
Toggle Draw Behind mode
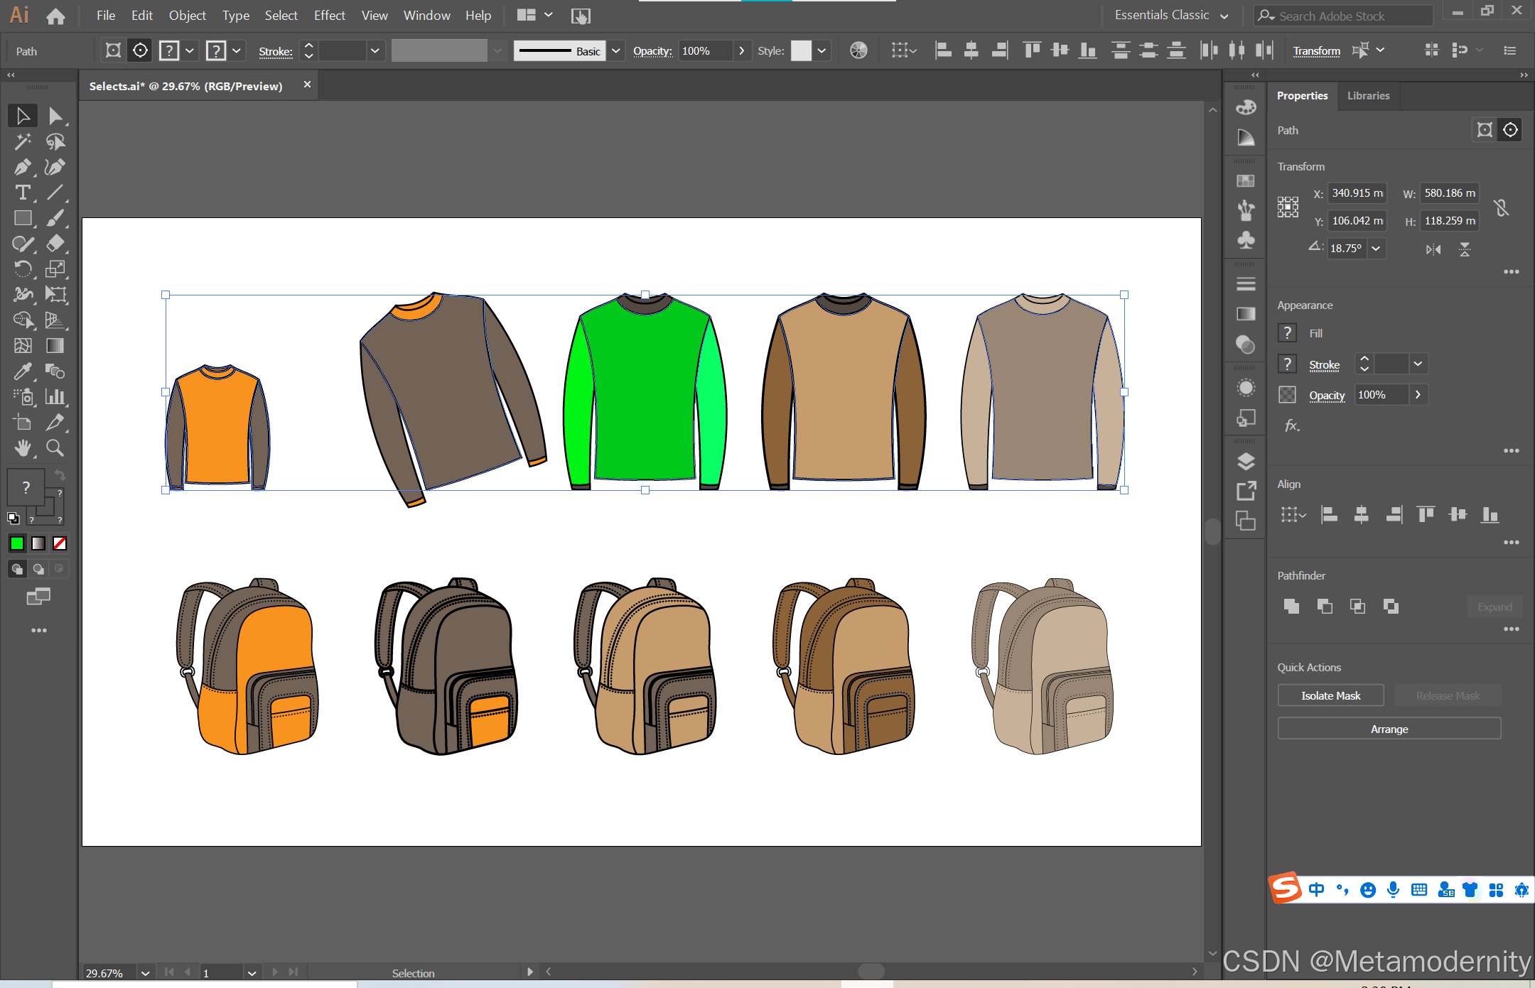[x=38, y=569]
